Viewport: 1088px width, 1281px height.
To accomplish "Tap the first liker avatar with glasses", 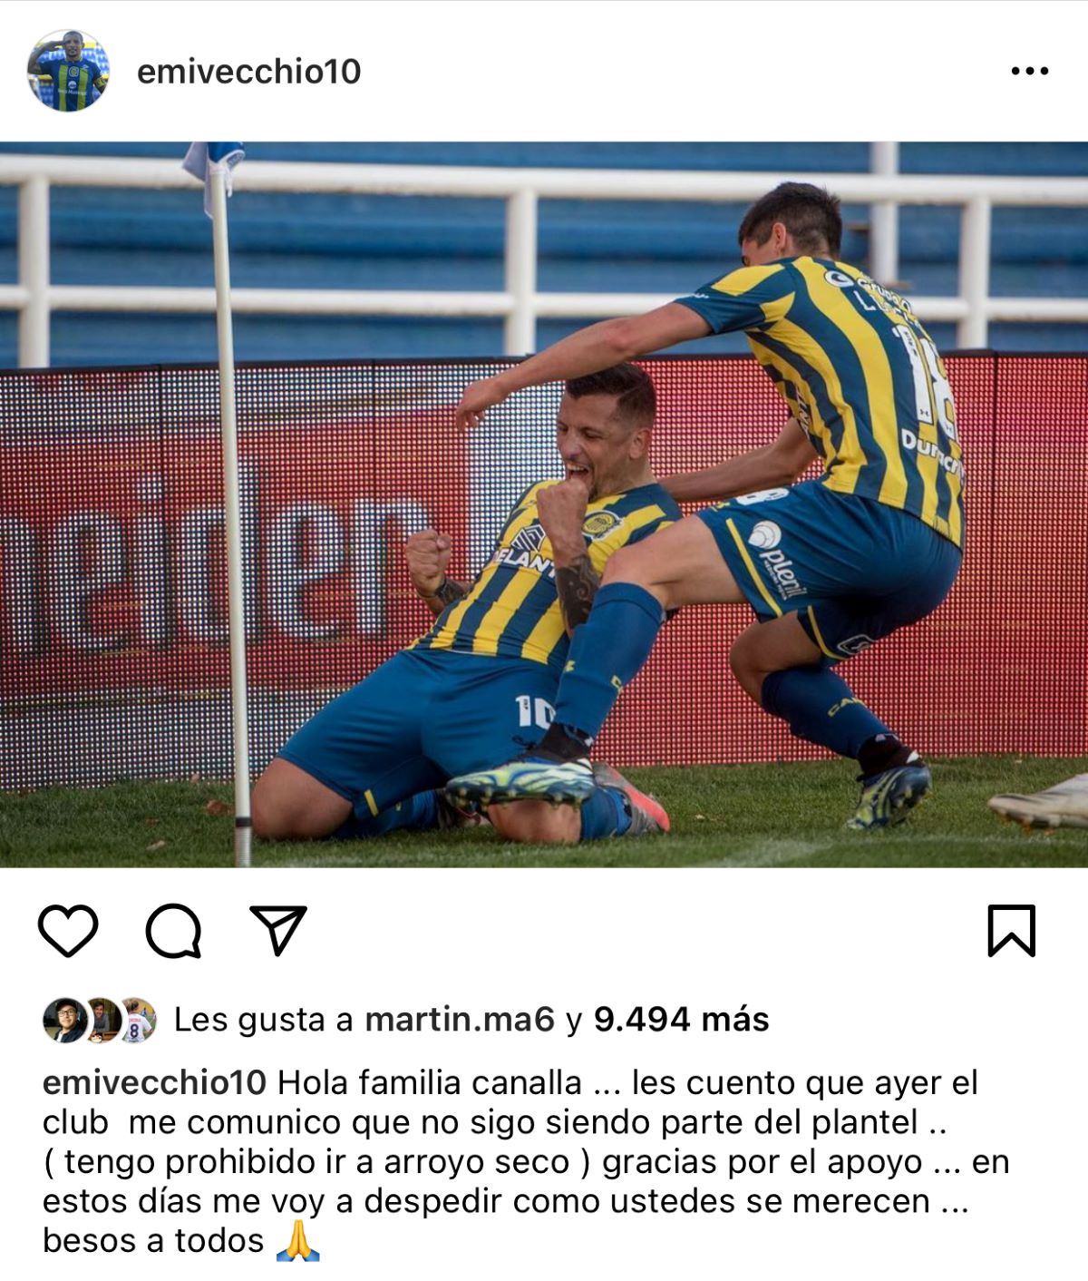I will click(x=64, y=1020).
